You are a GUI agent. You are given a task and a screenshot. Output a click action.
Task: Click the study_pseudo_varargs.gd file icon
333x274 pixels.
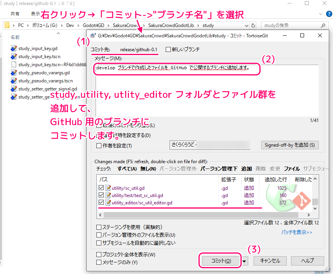coord(14,73)
